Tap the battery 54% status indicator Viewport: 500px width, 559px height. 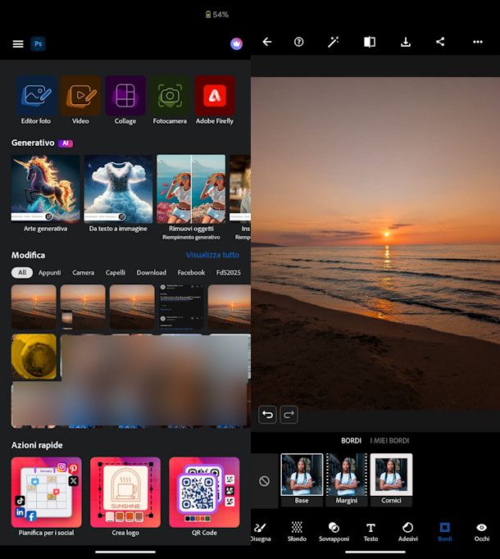pos(217,14)
